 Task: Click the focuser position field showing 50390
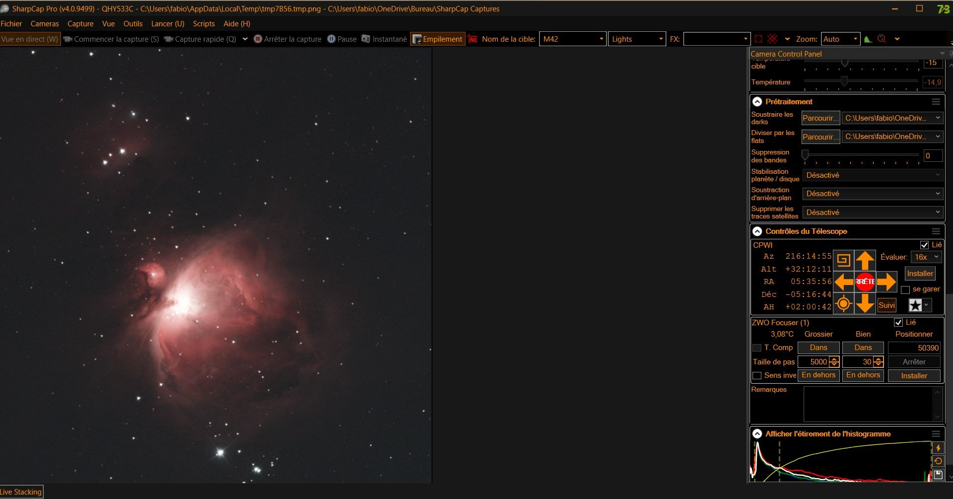[x=914, y=348]
